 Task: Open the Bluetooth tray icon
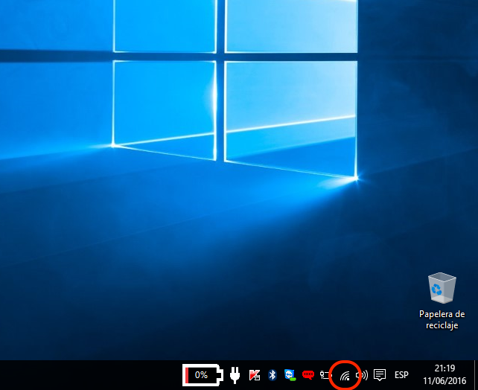click(273, 375)
